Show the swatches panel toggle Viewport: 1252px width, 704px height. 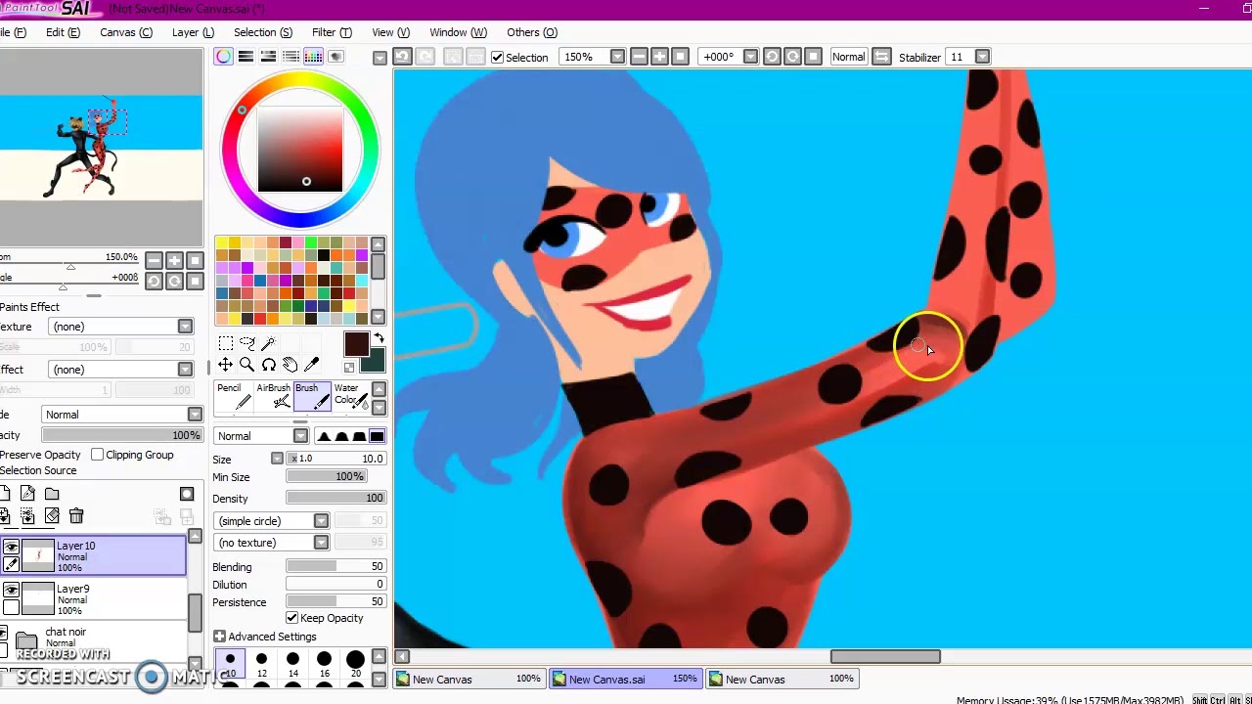coord(313,57)
